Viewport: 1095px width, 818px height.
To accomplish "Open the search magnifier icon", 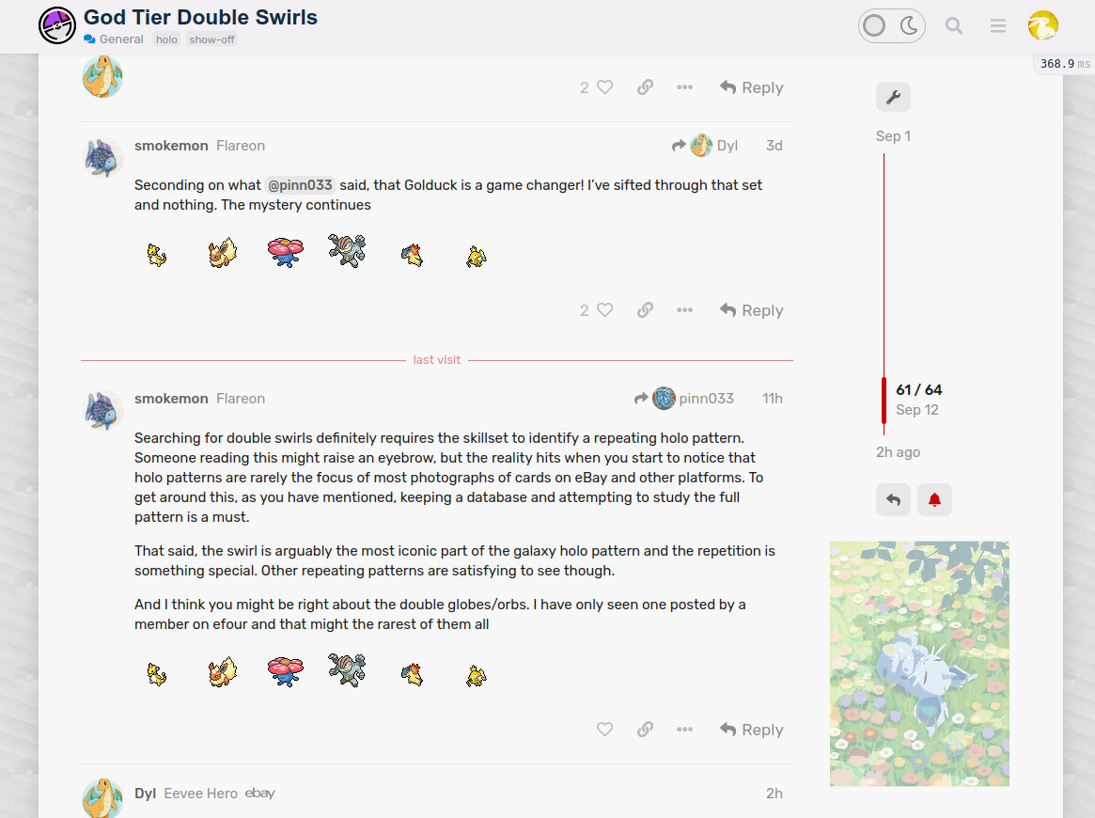I will 953,26.
